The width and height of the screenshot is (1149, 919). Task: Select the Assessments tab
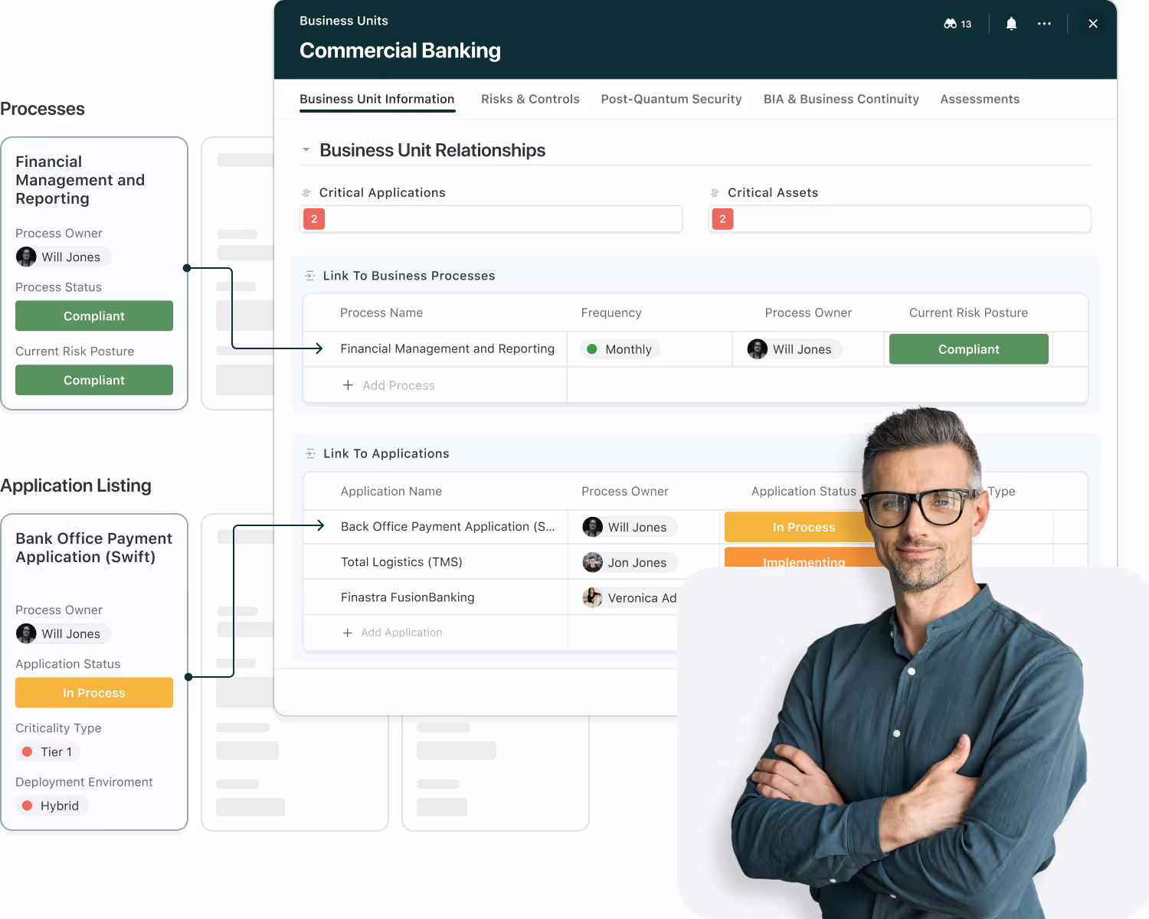pos(980,100)
